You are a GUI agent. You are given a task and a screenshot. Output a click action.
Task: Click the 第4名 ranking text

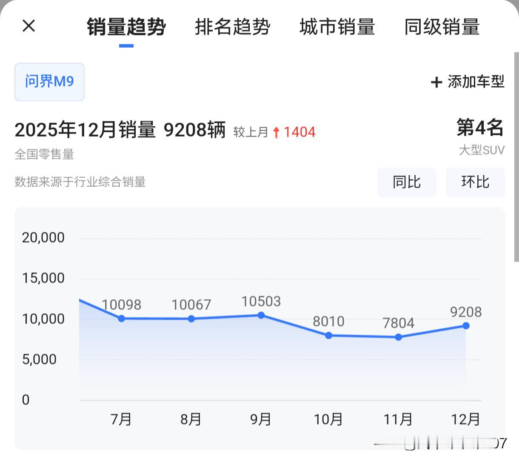pos(480,128)
